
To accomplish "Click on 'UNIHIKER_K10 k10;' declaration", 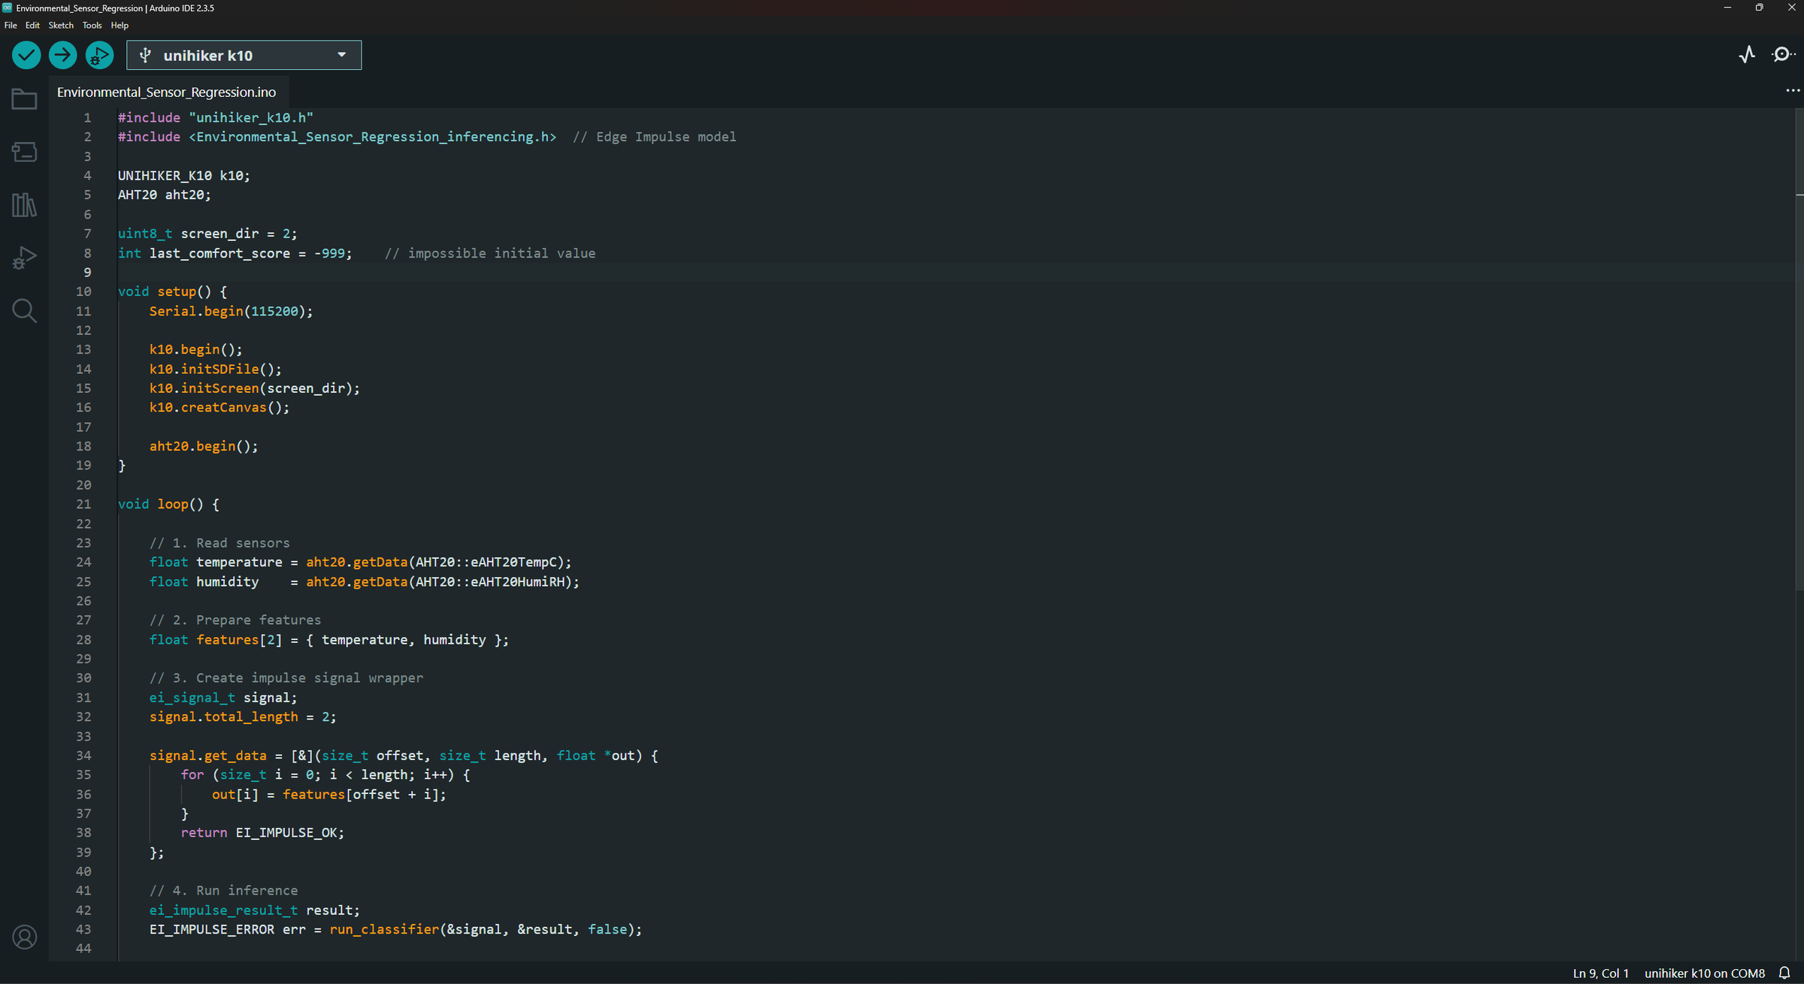I will tap(184, 176).
